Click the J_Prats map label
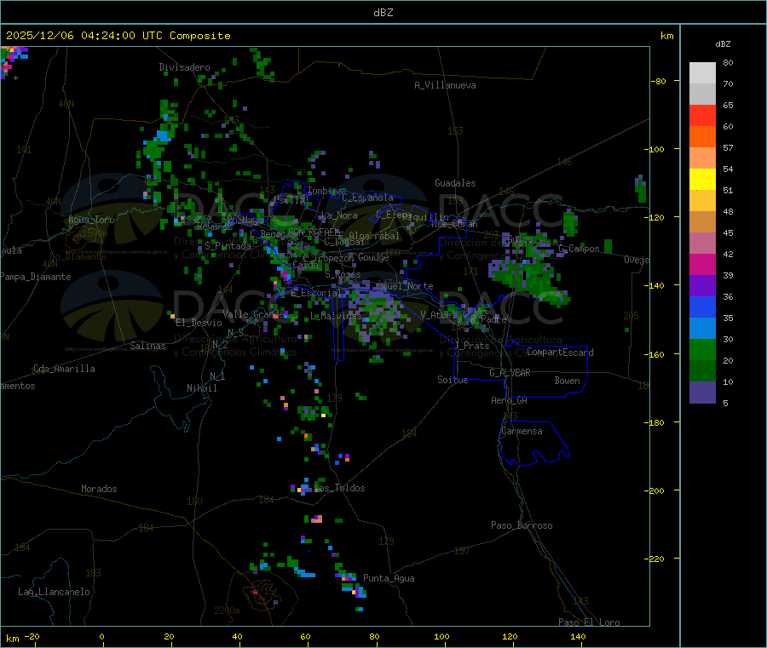Screen dimensions: 767x648 [x=471, y=346]
